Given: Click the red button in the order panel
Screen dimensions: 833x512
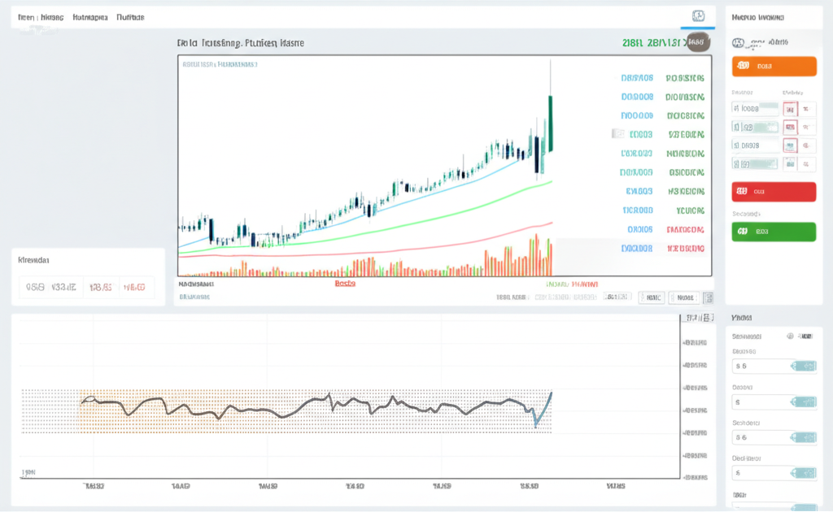Looking at the screenshot, I should pyautogui.click(x=774, y=192).
